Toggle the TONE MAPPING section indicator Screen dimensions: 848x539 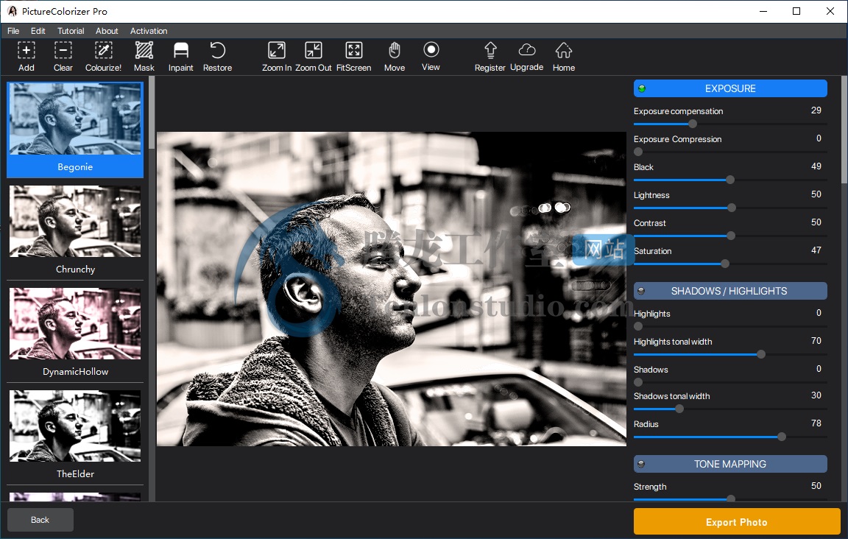(641, 464)
